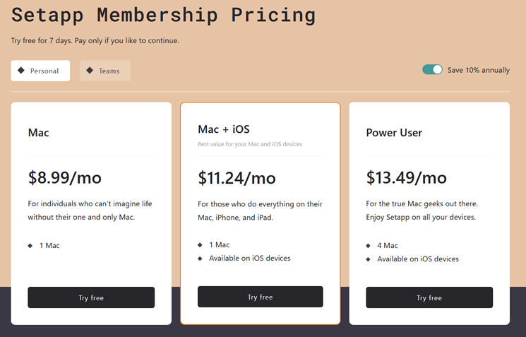Screen dimensions: 526x337
Task: Click the diamond icon in Teams tab
Action: pyautogui.click(x=90, y=71)
